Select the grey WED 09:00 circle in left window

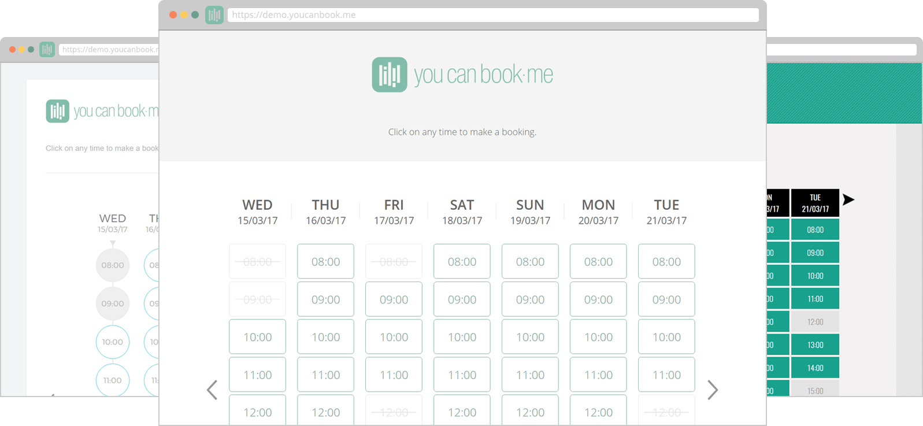point(113,303)
